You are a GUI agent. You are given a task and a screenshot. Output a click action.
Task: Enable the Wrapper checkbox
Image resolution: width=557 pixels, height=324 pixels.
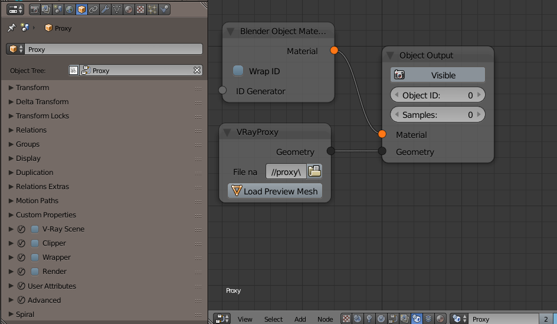pyautogui.click(x=35, y=257)
